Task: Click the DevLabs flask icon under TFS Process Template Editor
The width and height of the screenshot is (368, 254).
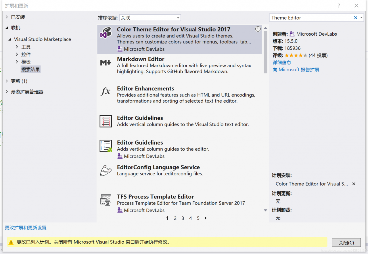Action: pyautogui.click(x=120, y=210)
